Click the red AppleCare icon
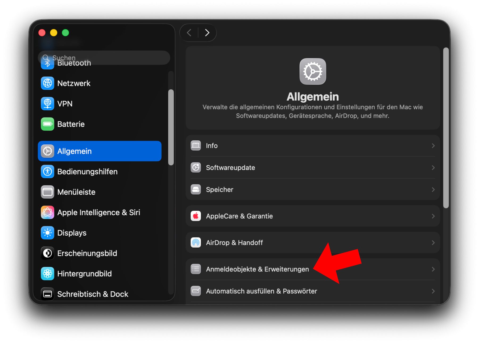 click(x=196, y=216)
